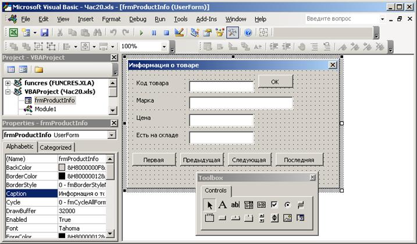The height and width of the screenshot is (244, 417).
Task: Click the Paste clipboard icon
Action: click(85, 33)
